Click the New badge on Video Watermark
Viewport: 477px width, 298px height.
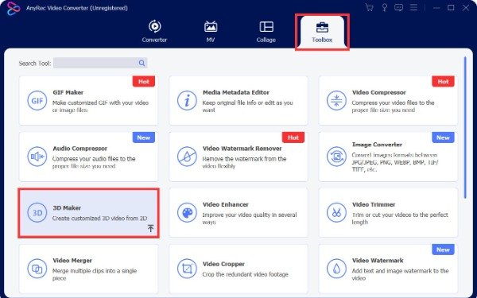click(444, 250)
